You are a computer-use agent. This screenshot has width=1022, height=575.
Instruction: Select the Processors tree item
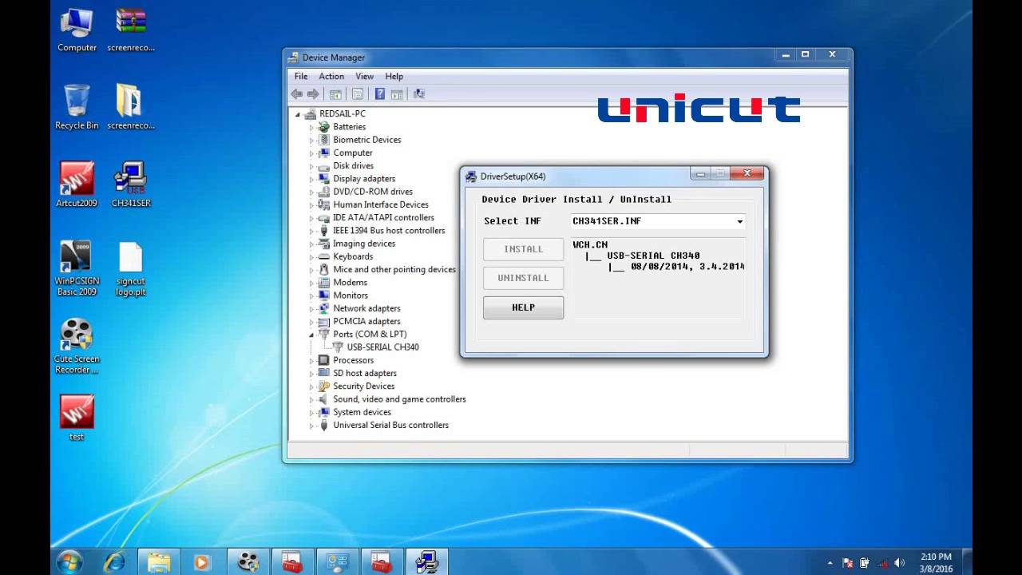[353, 360]
